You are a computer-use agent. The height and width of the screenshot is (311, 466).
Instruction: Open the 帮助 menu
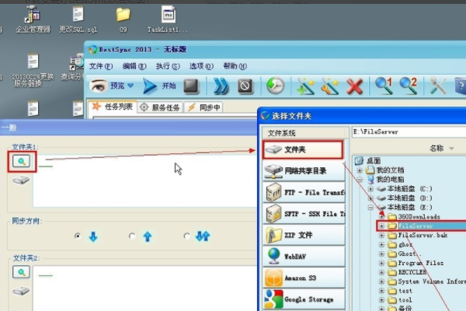pos(235,66)
